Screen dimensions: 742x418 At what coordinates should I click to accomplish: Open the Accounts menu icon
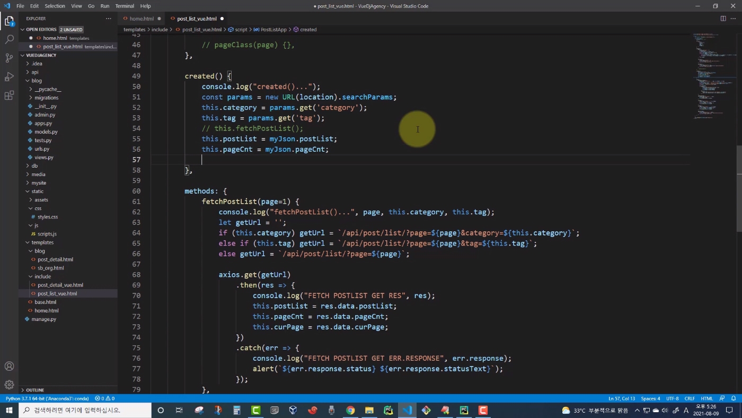[9, 366]
